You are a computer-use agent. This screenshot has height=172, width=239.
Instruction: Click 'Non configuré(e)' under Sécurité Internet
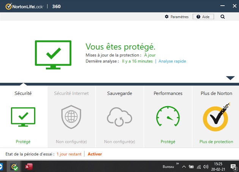point(71,142)
